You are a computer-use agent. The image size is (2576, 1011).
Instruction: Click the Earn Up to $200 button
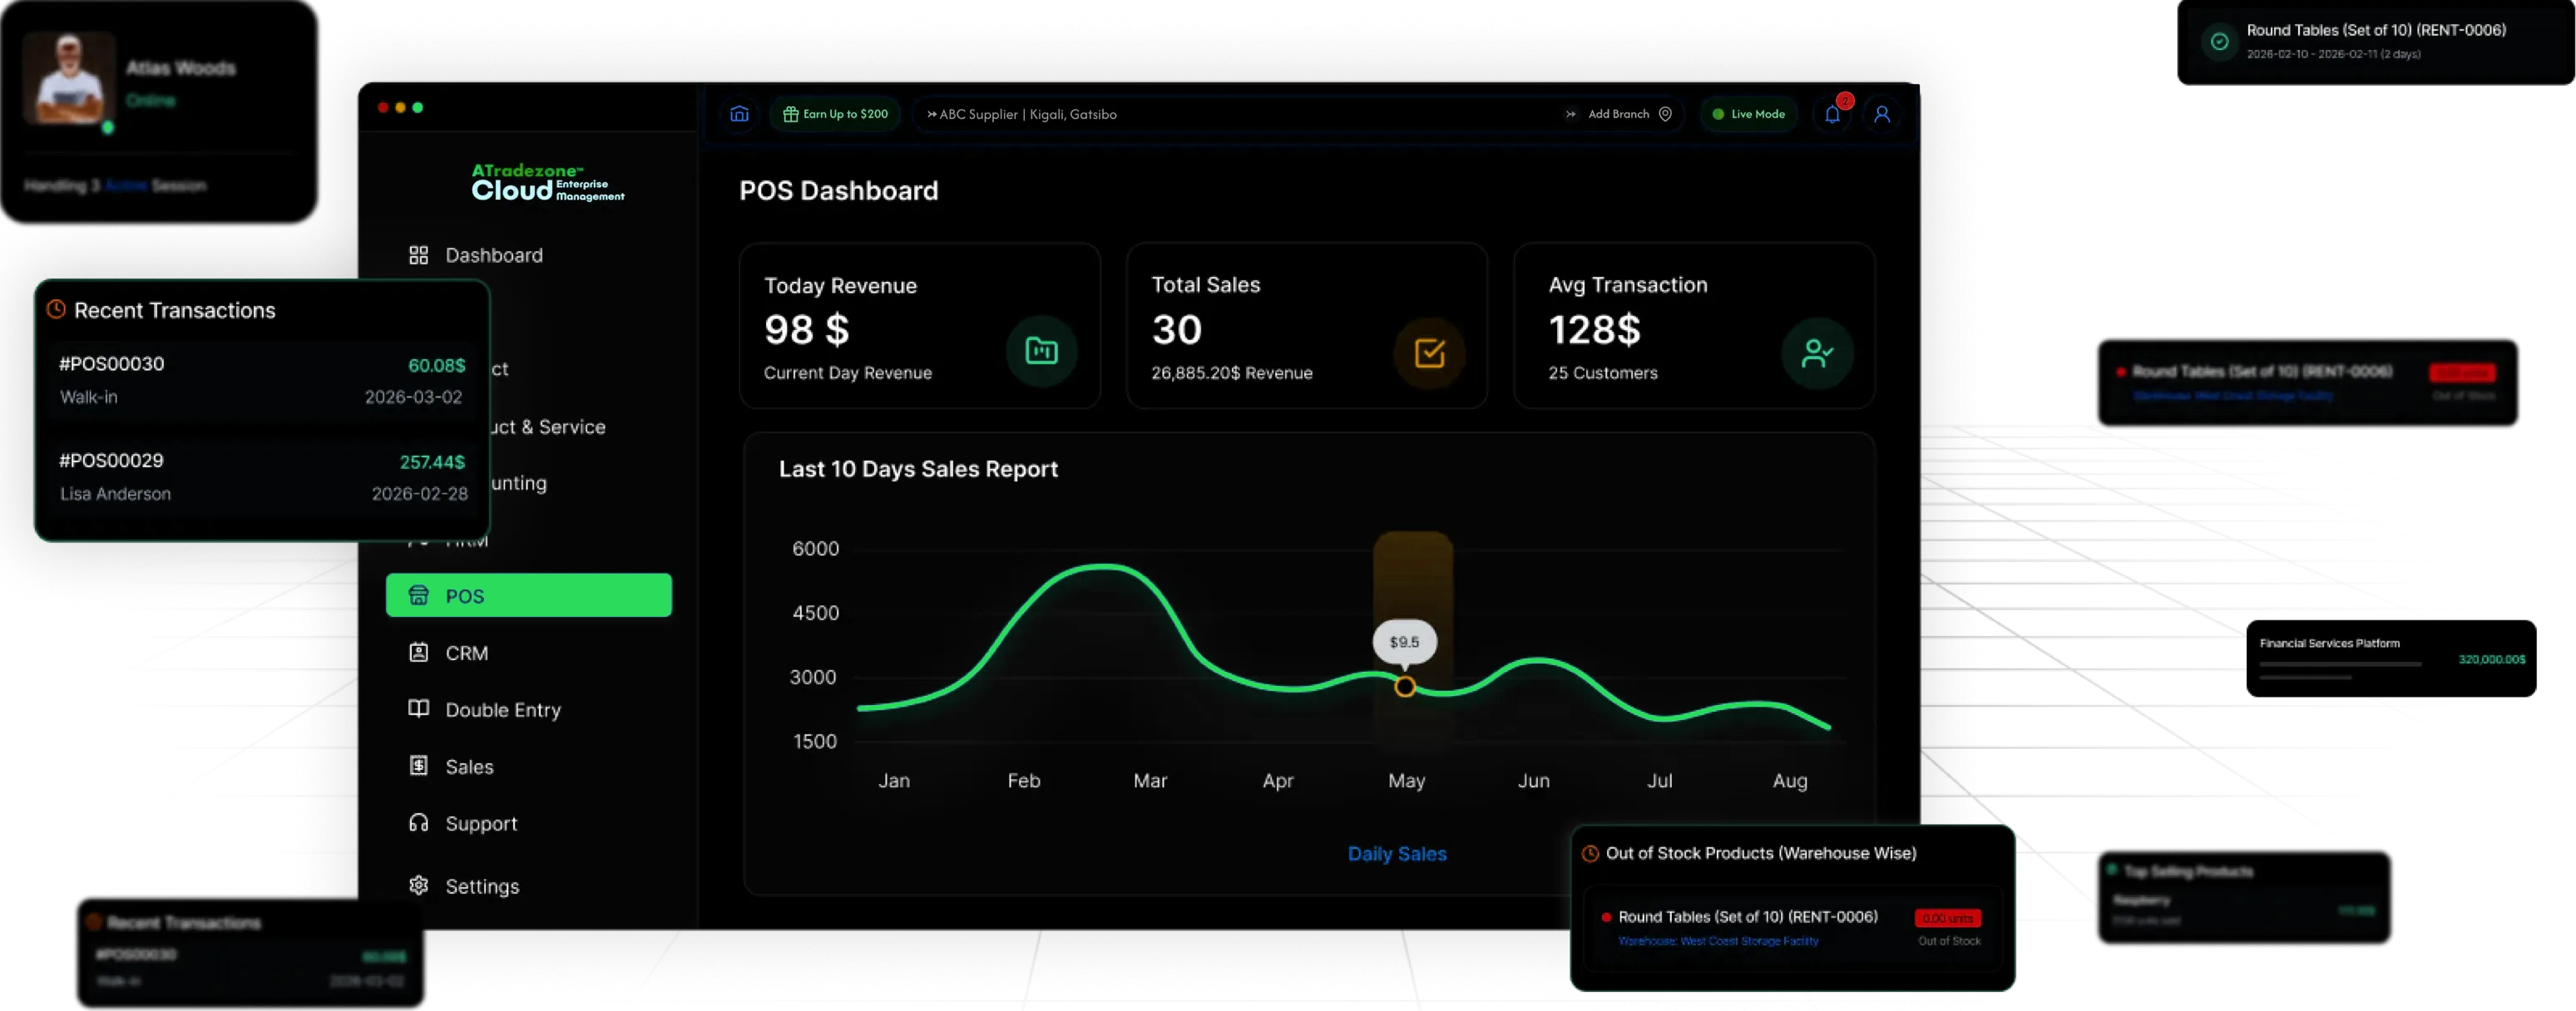835,114
